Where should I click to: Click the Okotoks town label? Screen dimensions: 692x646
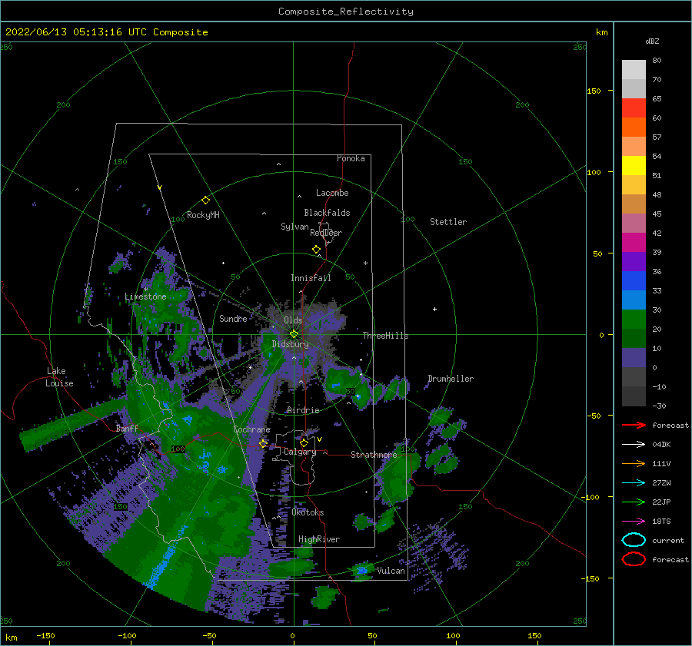pyautogui.click(x=308, y=512)
